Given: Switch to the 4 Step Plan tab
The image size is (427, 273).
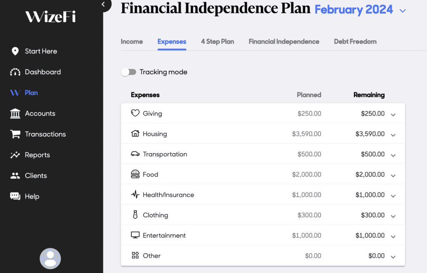Looking at the screenshot, I should click(x=217, y=42).
